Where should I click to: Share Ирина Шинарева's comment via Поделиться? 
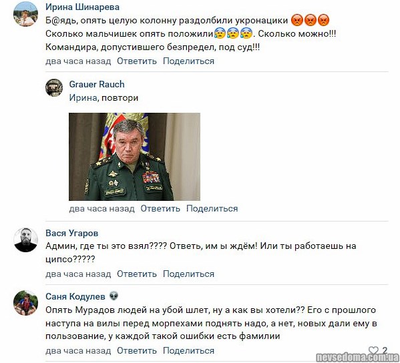188,61
